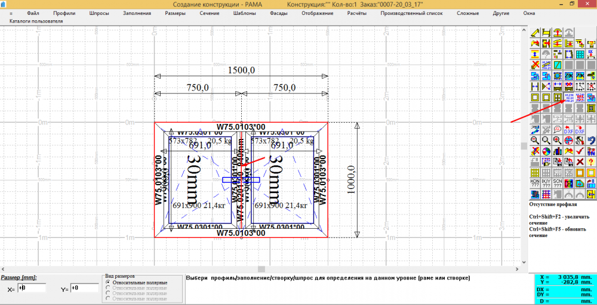Click the KON ??? icon
The width and height of the screenshot is (597, 305).
click(x=534, y=183)
